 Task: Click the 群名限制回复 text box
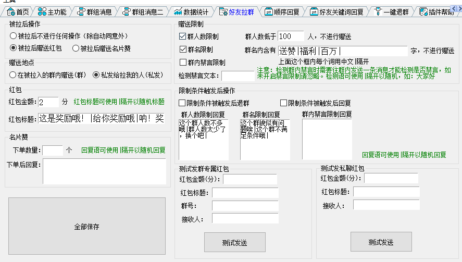click(x=265, y=140)
